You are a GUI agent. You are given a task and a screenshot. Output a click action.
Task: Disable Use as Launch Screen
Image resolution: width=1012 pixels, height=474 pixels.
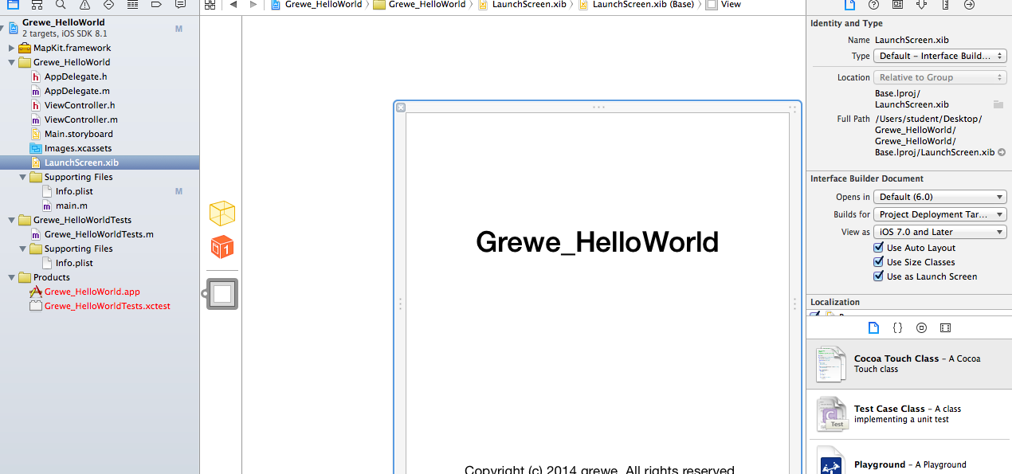[879, 276]
